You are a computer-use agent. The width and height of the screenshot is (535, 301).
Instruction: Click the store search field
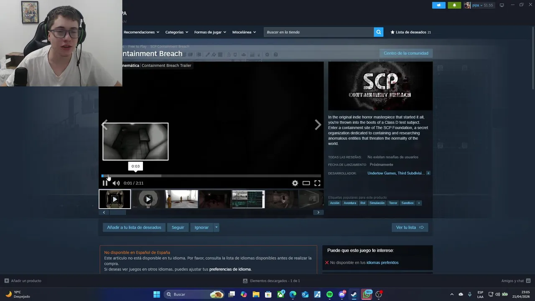click(318, 32)
